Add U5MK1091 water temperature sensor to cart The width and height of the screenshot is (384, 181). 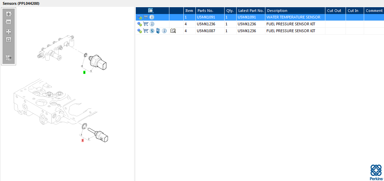146,17
